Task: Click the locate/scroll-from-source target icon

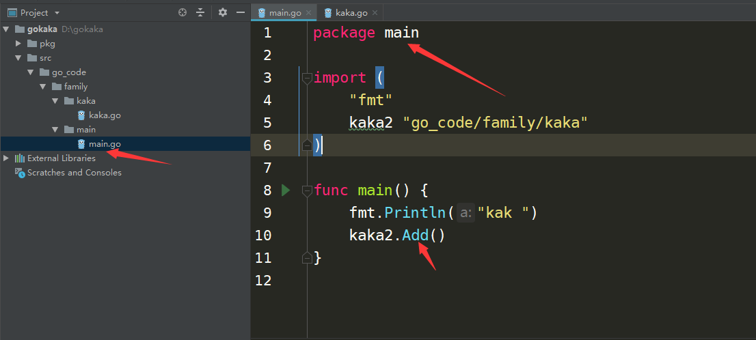Action: 183,13
